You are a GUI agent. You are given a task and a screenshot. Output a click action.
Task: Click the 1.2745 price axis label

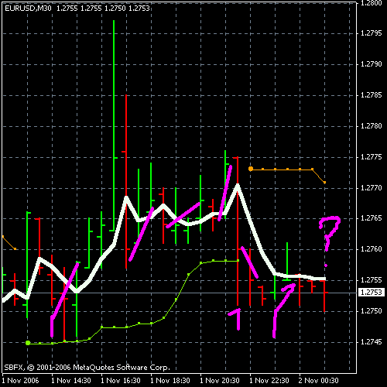[x=372, y=342]
